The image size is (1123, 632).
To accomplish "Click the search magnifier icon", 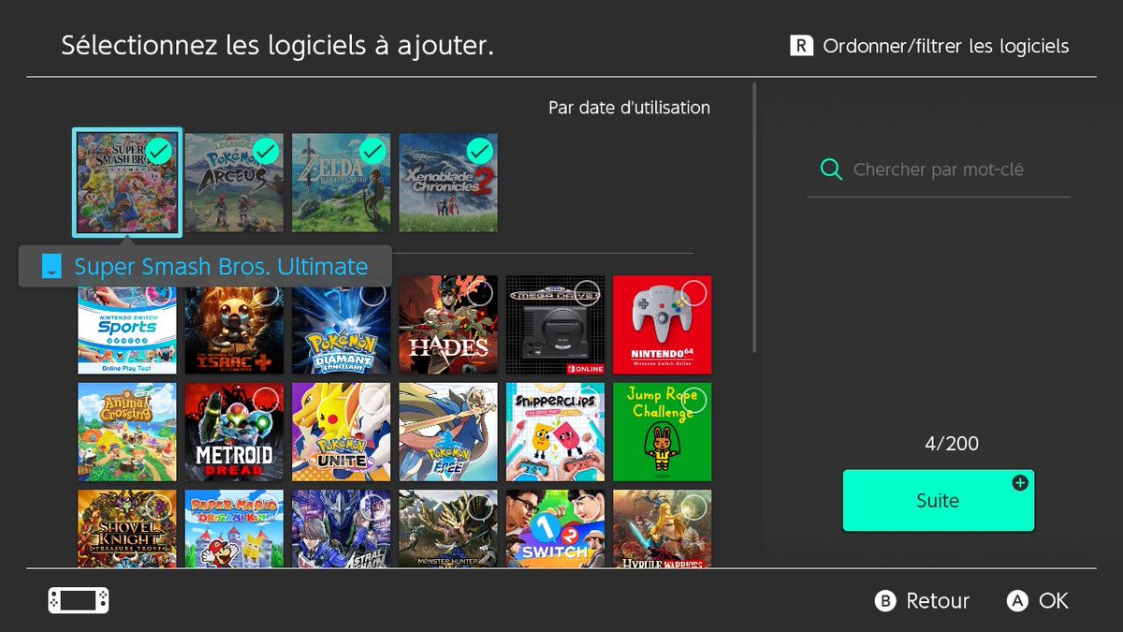I will pos(831,169).
